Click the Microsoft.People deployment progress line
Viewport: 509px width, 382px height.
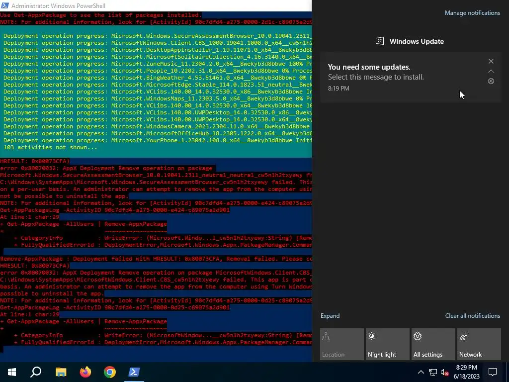pyautogui.click(x=158, y=71)
